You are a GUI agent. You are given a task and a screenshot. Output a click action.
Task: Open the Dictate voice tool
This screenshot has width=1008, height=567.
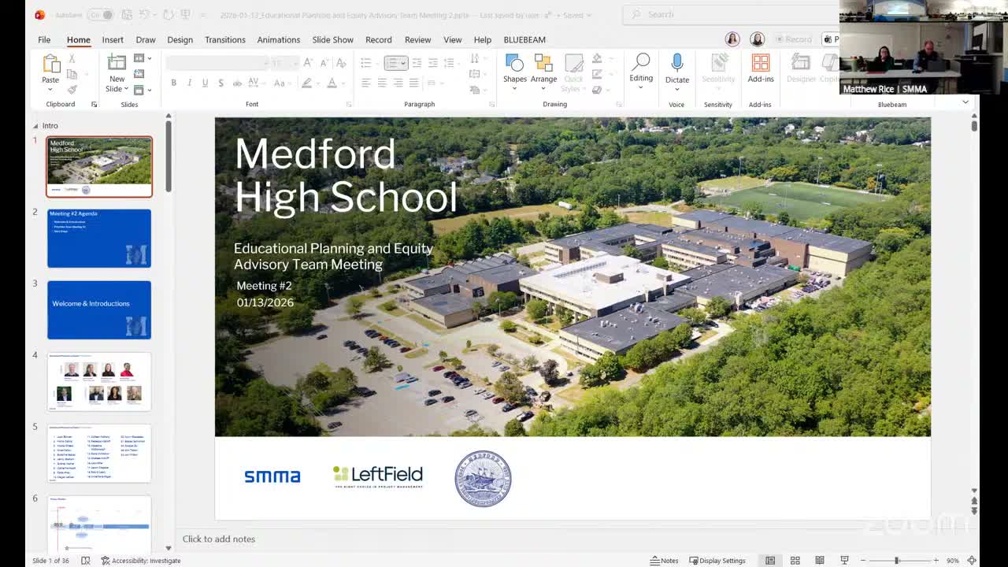pos(676,69)
